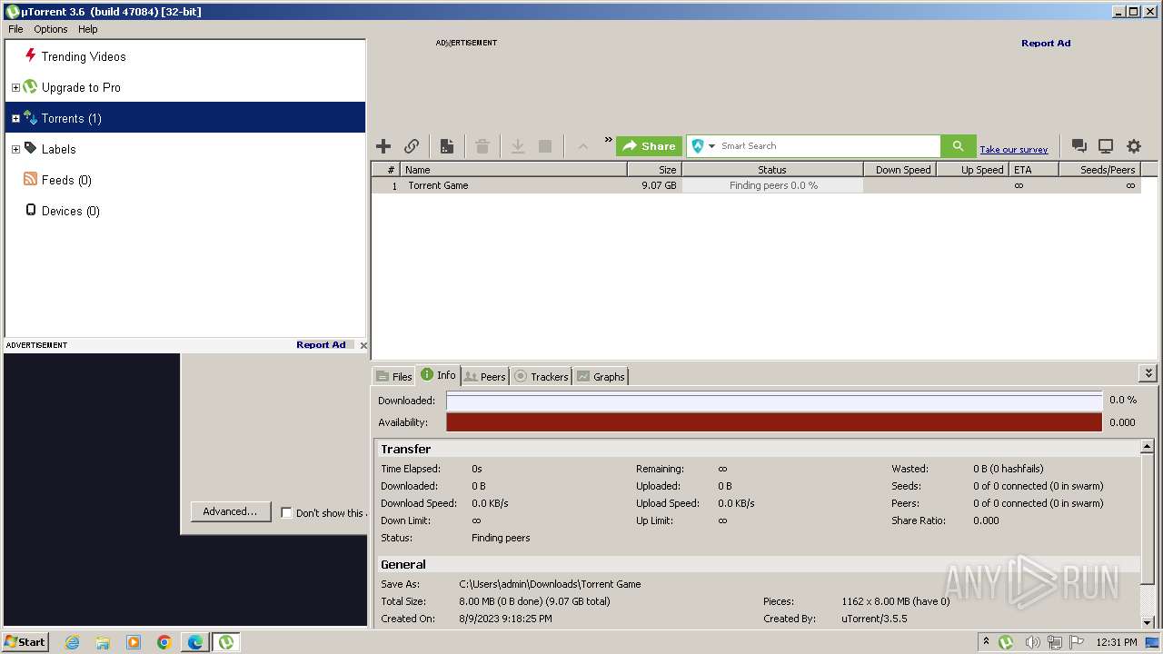Sort torrents by the Status column header
The width and height of the screenshot is (1163, 654).
[x=772, y=170]
